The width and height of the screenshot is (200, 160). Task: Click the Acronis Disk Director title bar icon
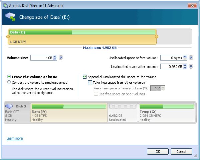[x=5, y=5]
